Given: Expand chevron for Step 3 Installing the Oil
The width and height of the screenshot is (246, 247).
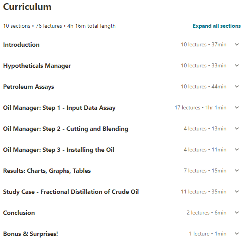Looking at the screenshot, I should (237, 149).
